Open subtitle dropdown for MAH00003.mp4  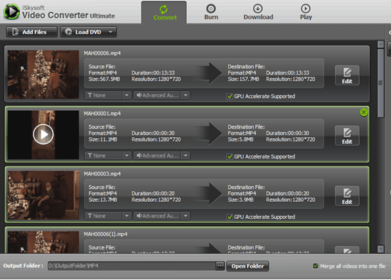click(x=127, y=216)
